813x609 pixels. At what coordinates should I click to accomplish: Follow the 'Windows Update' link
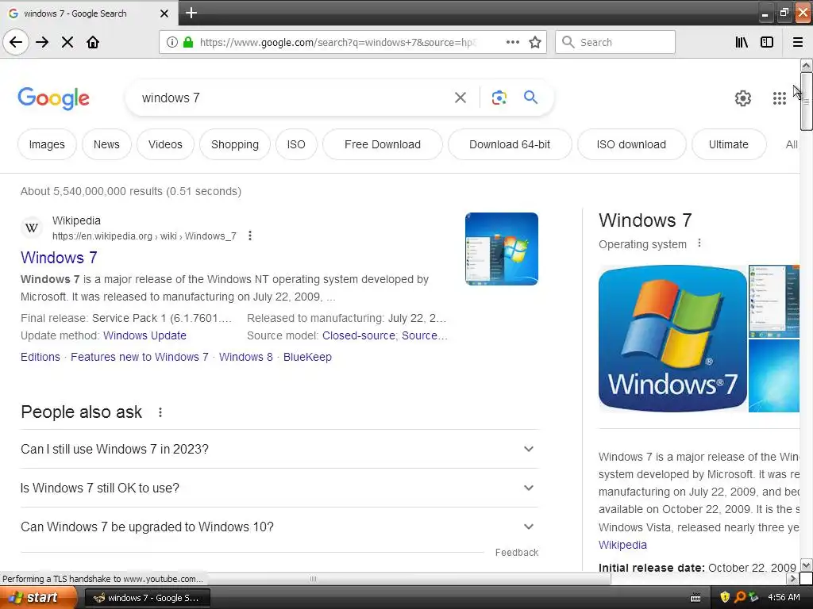click(x=144, y=335)
